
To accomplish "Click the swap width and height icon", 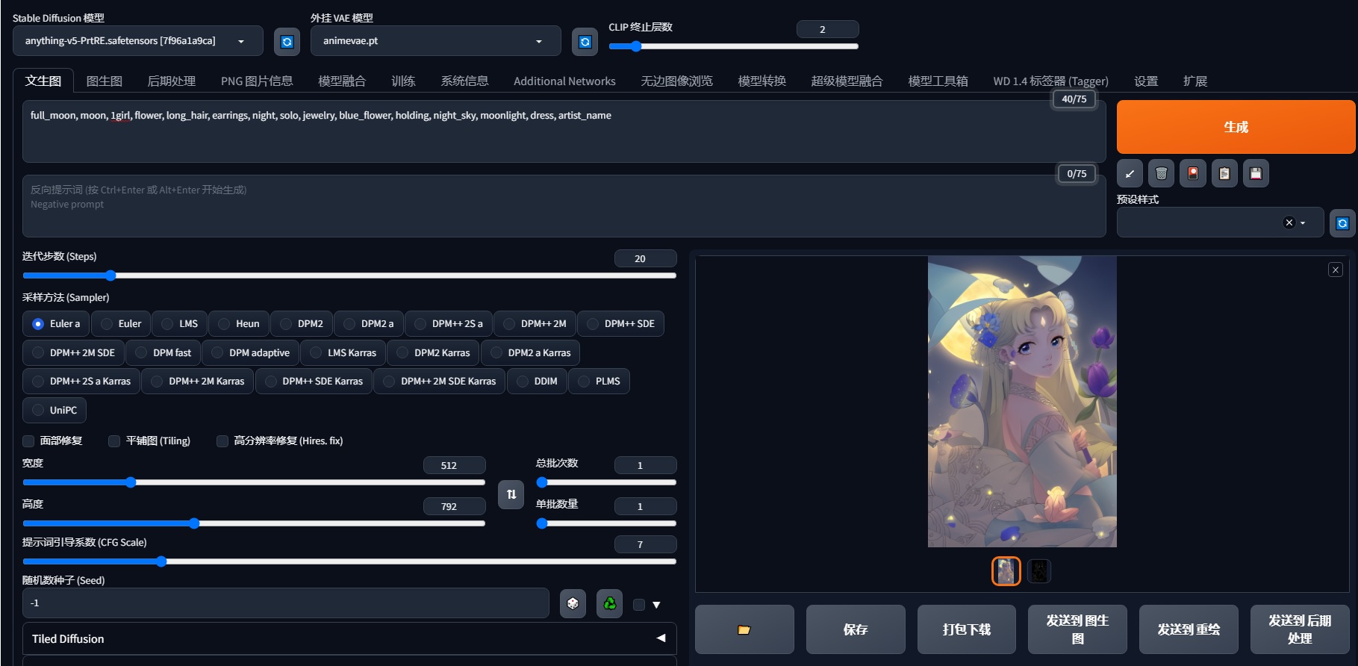I will click(511, 494).
